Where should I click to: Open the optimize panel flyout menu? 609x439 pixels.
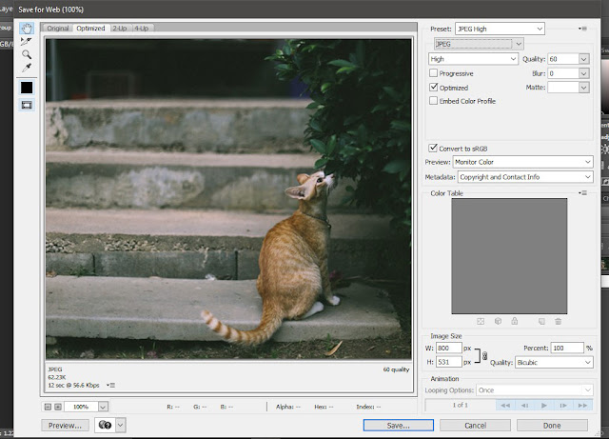coord(582,29)
